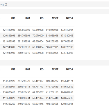Select cell 410.790649 in MSFT column
Screen dimensions: 109x107
pyautogui.click(x=52, y=87)
